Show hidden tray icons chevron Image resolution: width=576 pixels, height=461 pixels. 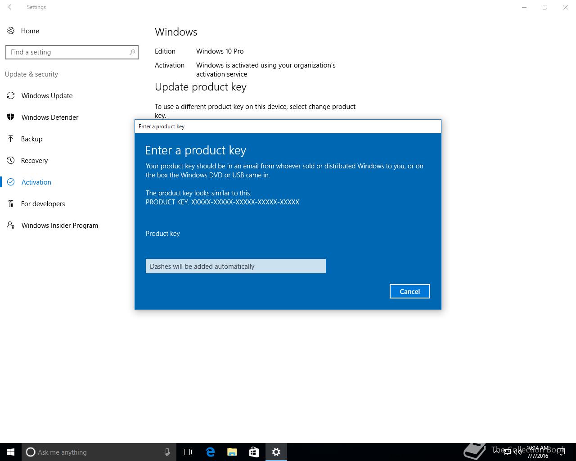click(x=496, y=452)
